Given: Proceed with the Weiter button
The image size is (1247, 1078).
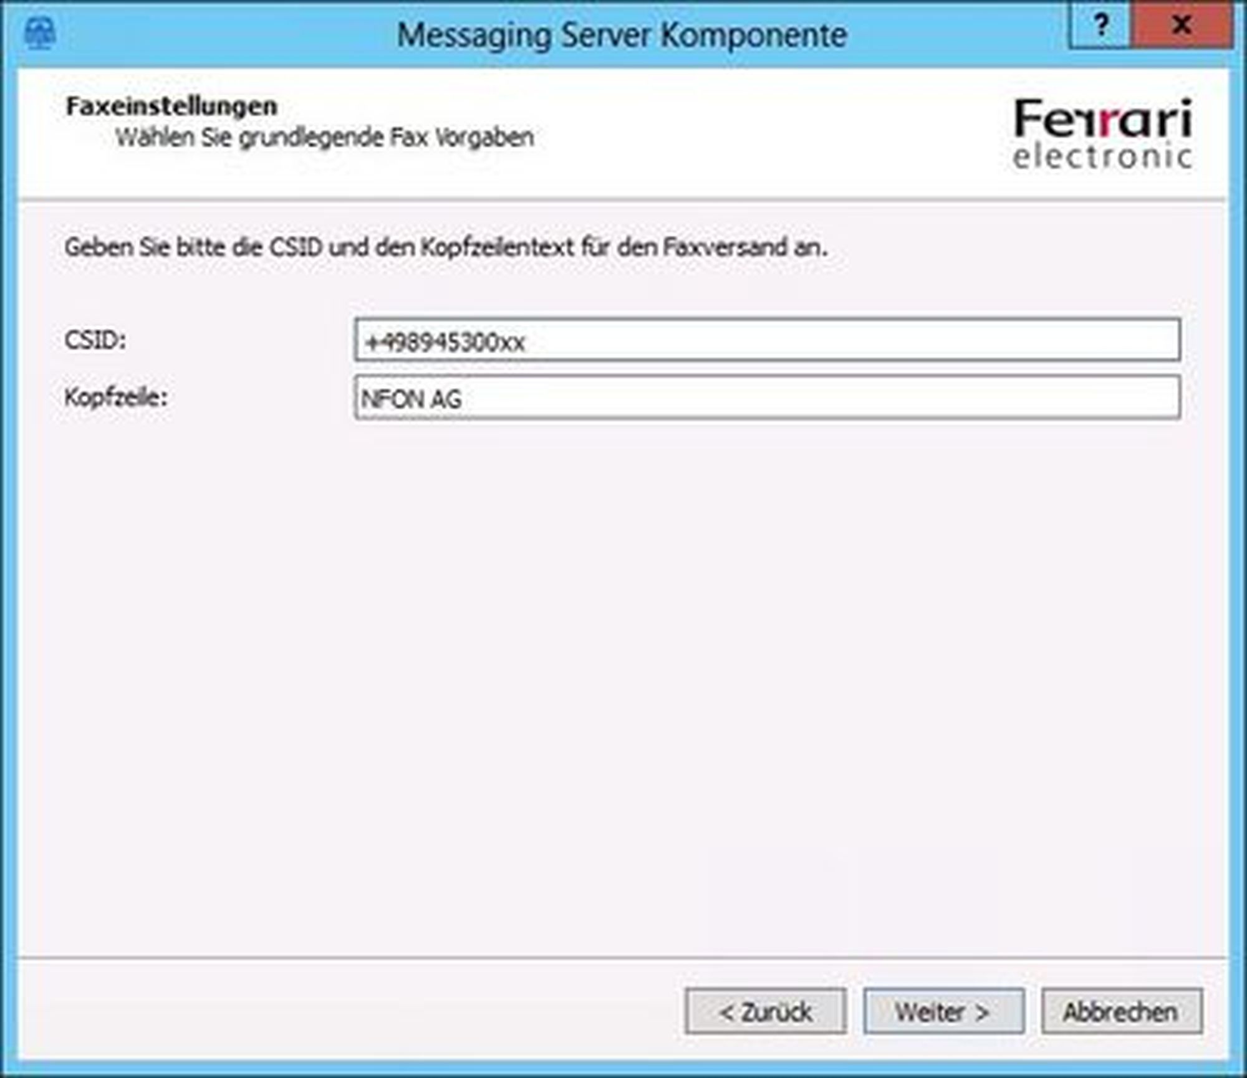Looking at the screenshot, I should coord(943,1012).
